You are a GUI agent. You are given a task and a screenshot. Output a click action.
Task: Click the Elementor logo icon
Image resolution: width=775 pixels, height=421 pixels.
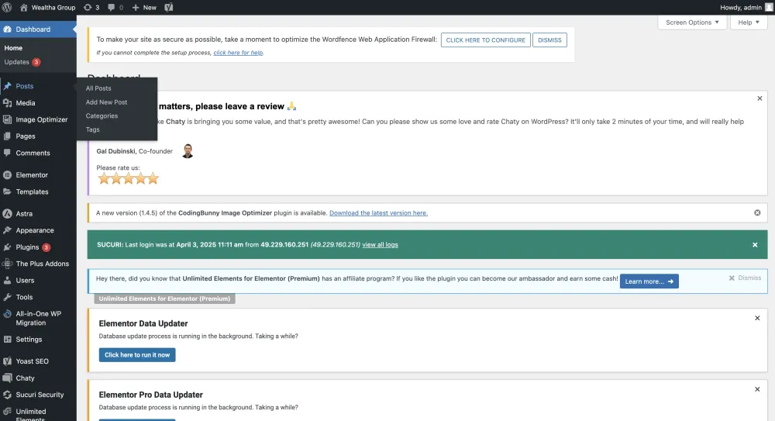(x=8, y=175)
